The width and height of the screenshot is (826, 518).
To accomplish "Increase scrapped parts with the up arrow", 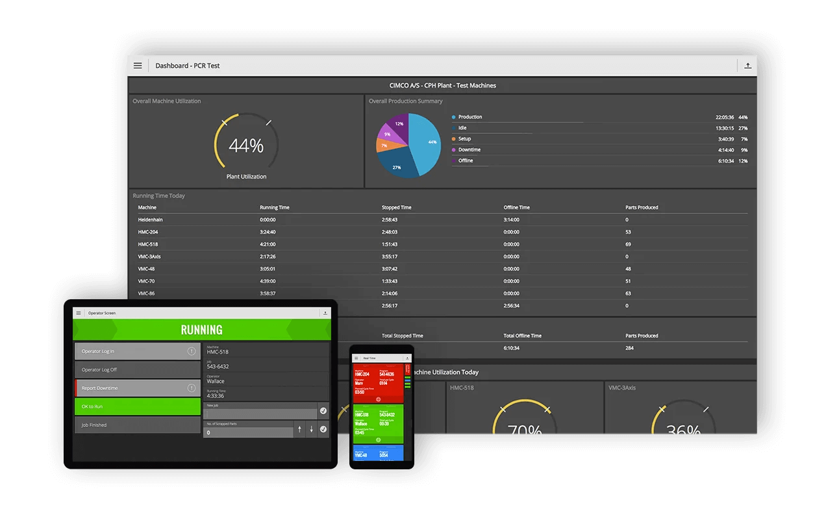I will click(x=299, y=429).
